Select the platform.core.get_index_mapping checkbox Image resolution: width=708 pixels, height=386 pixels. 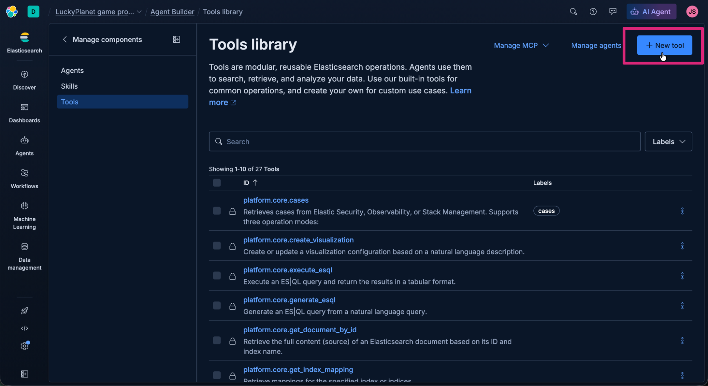coord(217,375)
